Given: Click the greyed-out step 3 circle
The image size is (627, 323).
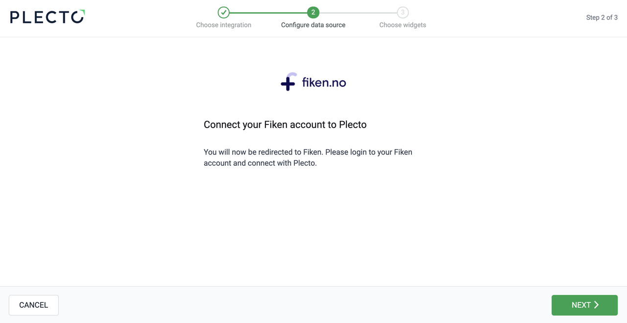Looking at the screenshot, I should tap(403, 12).
